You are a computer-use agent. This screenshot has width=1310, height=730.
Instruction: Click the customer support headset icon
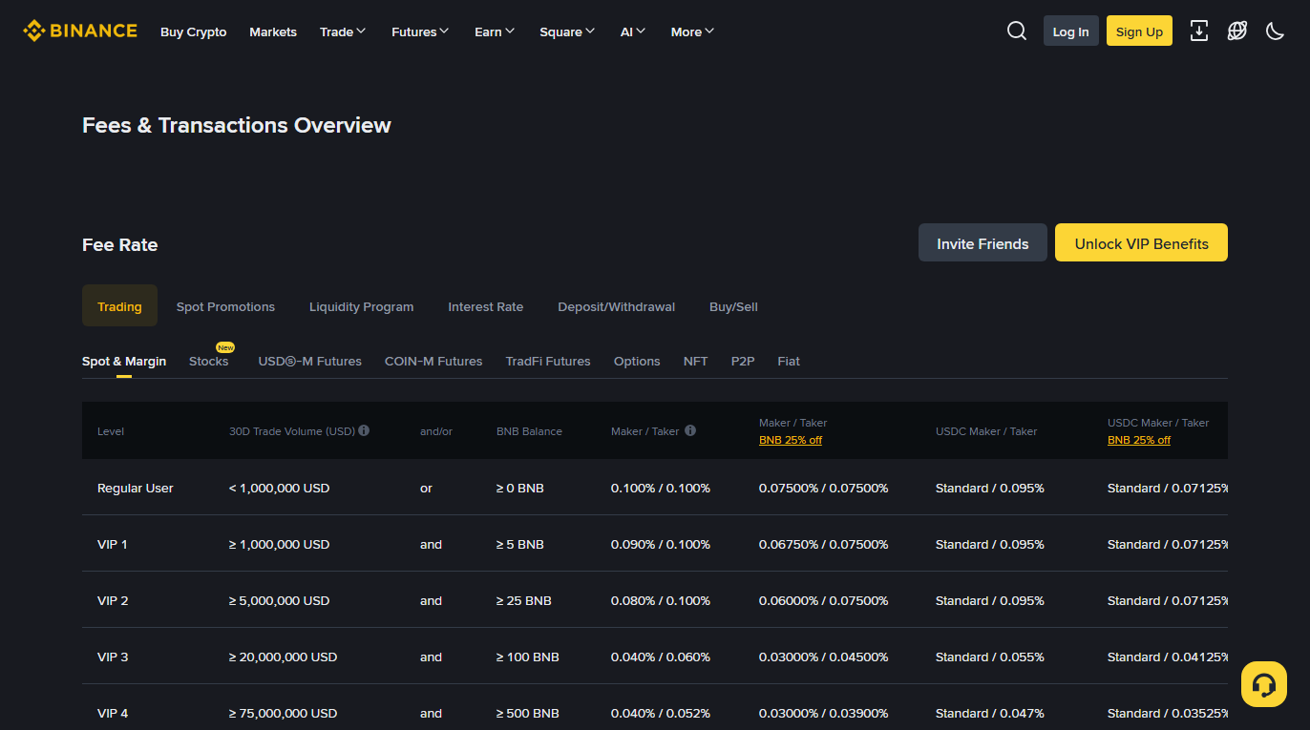click(x=1264, y=684)
